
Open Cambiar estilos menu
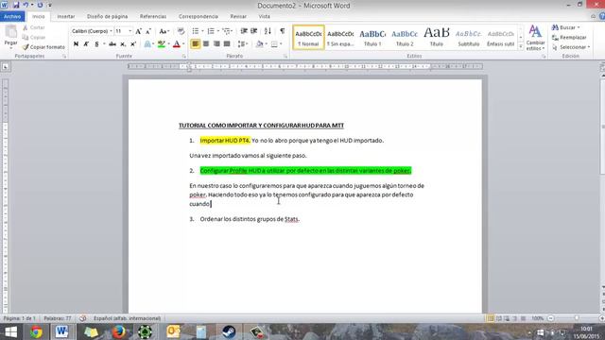click(535, 38)
